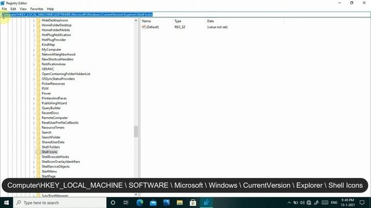Open Microsoft Store from the taskbar
Image resolution: width=371 pixels, height=208 pixels.
pos(193,203)
